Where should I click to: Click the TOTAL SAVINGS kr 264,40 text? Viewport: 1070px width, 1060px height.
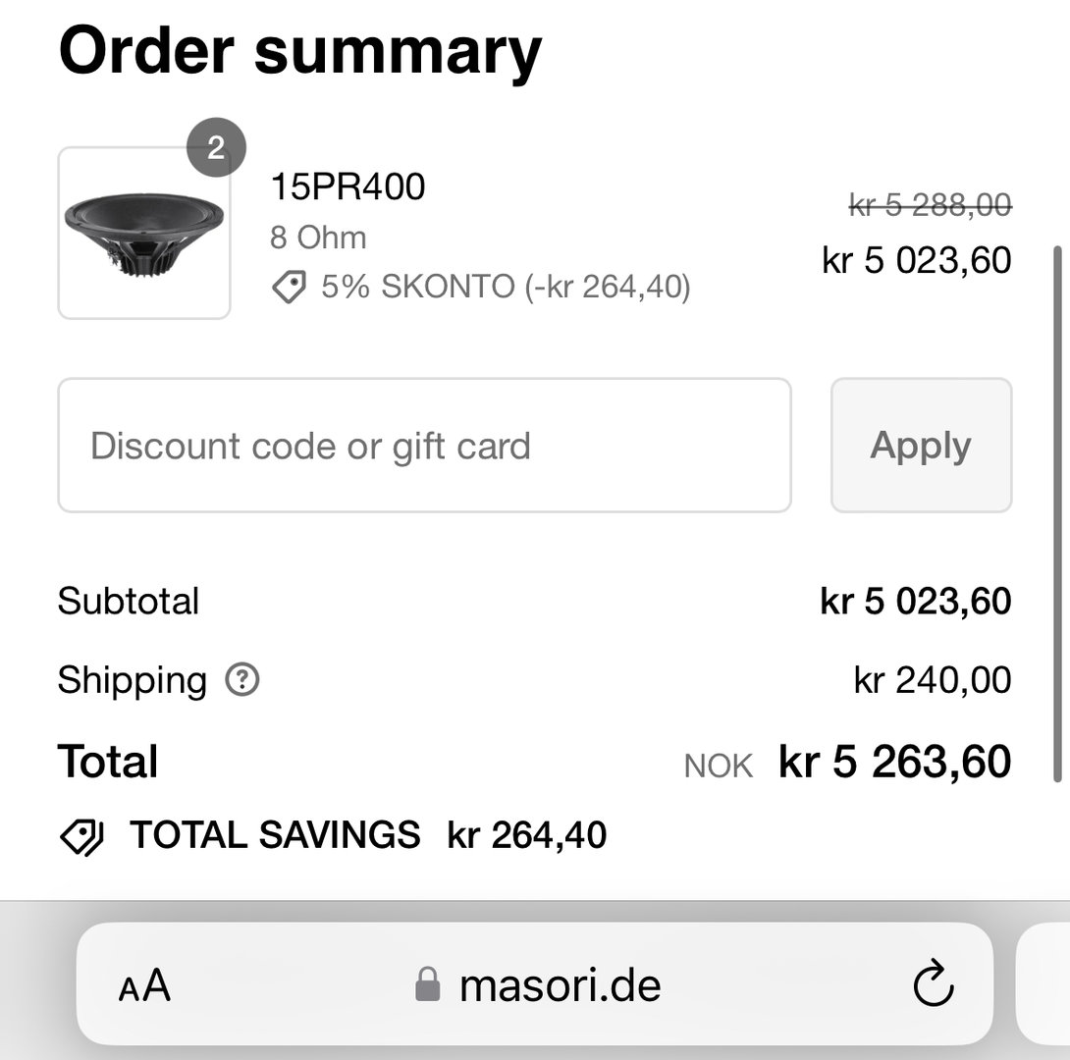click(368, 835)
